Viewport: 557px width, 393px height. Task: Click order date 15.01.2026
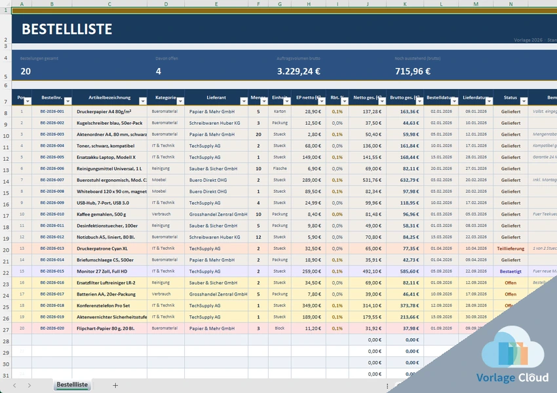pyautogui.click(x=441, y=157)
